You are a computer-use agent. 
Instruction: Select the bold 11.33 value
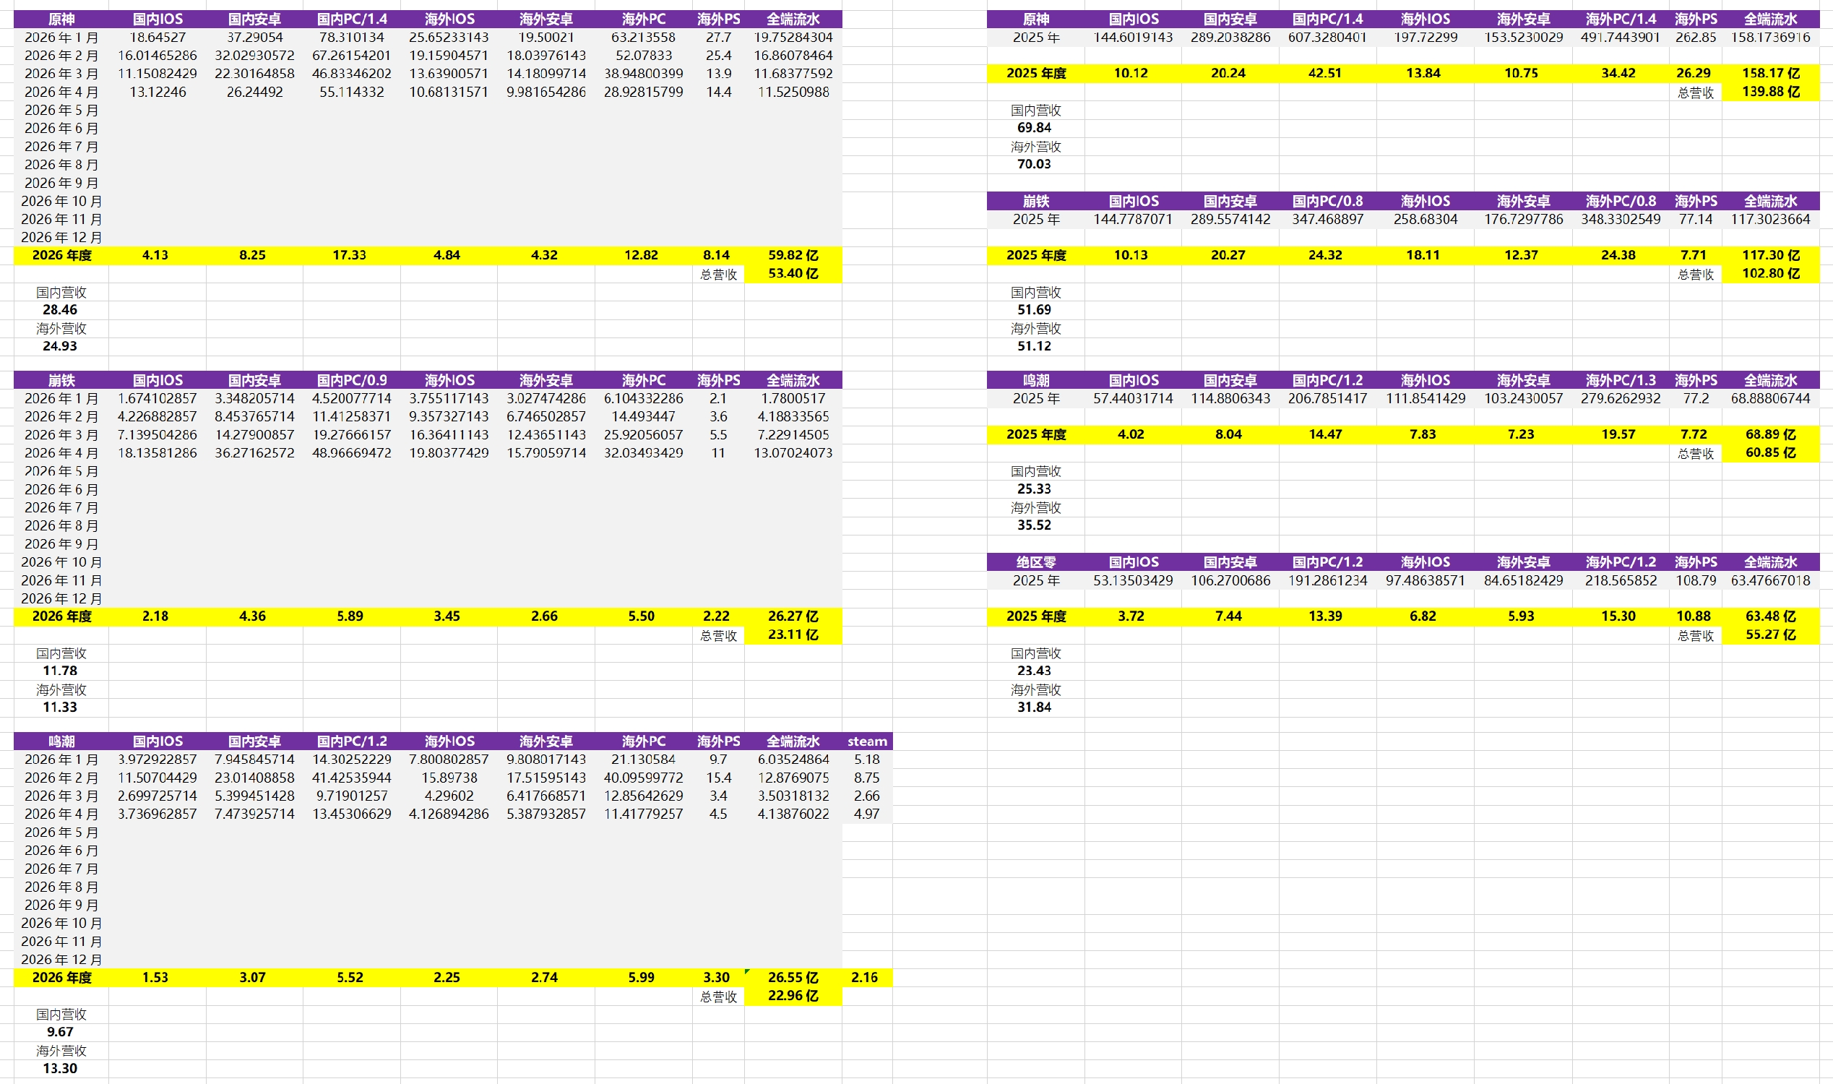tap(60, 707)
